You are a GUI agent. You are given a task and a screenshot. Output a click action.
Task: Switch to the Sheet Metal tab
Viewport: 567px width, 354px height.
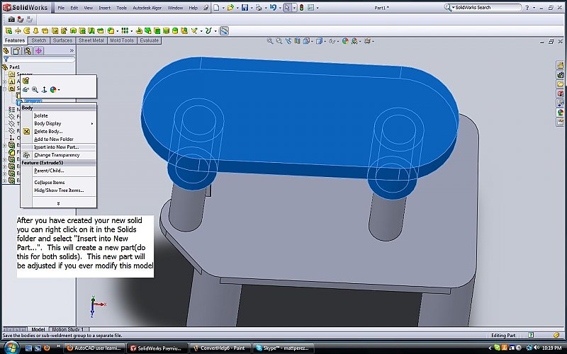pos(91,40)
